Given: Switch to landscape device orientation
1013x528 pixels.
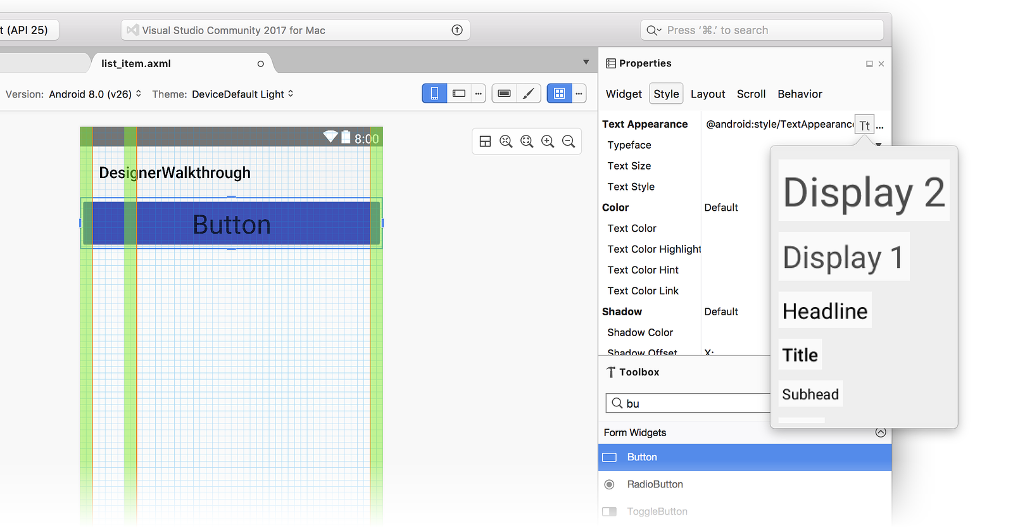Looking at the screenshot, I should tap(459, 94).
